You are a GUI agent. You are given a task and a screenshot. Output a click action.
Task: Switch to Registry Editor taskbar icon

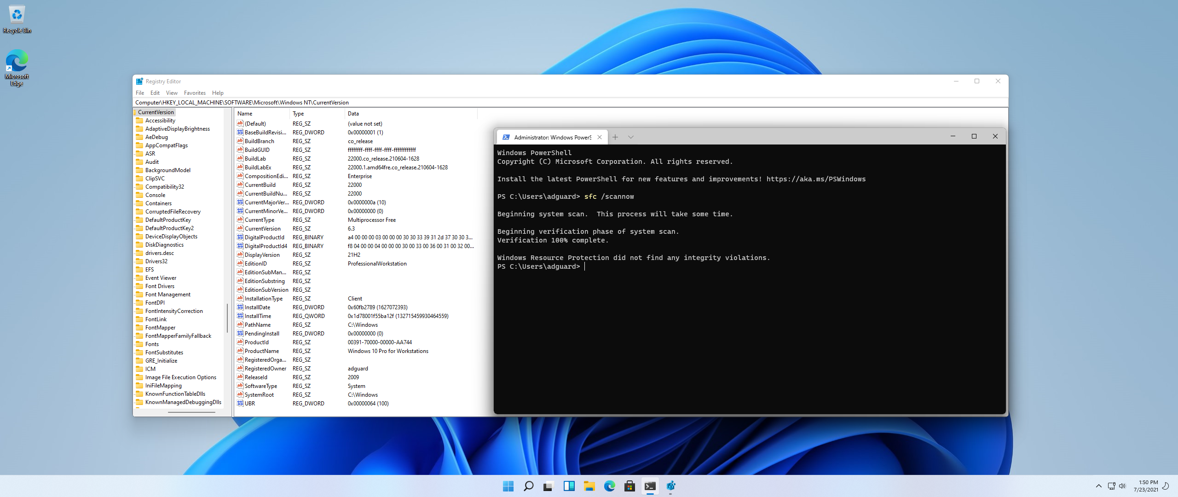pyautogui.click(x=670, y=486)
